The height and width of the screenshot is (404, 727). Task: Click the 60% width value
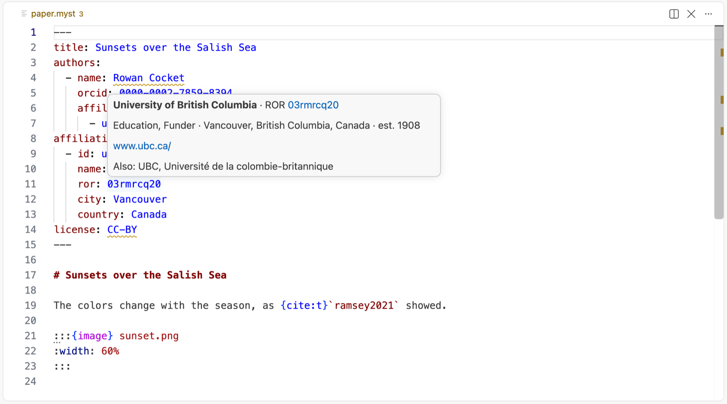pyautogui.click(x=110, y=351)
